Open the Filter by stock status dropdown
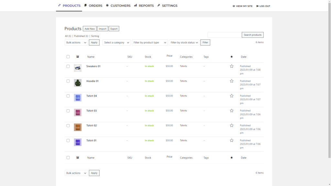Viewport: 331px width, 186px height. point(184,42)
